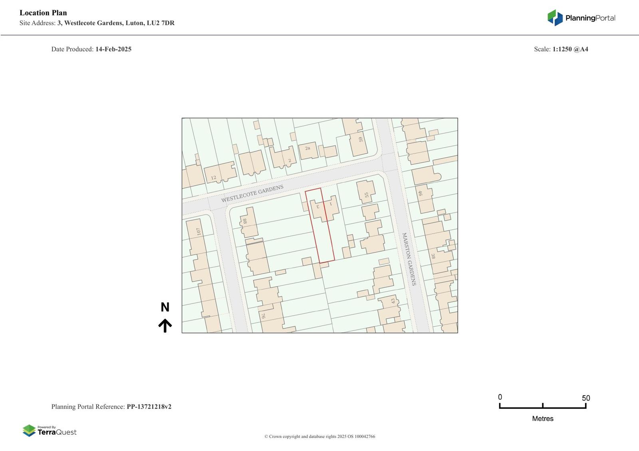Click the scale bar's 50 mark
Screen dimensions: 639x451
point(585,398)
